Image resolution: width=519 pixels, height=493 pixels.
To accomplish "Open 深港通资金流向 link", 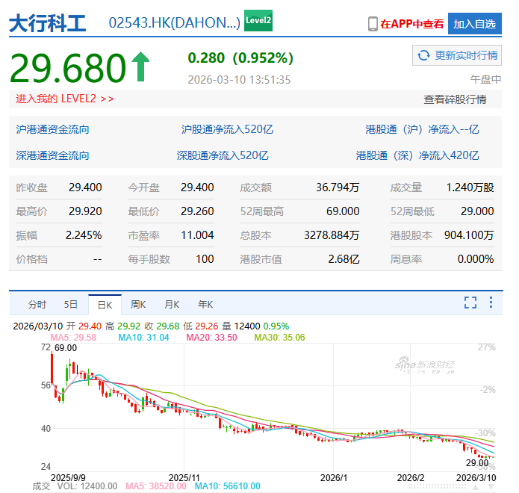I will [53, 155].
